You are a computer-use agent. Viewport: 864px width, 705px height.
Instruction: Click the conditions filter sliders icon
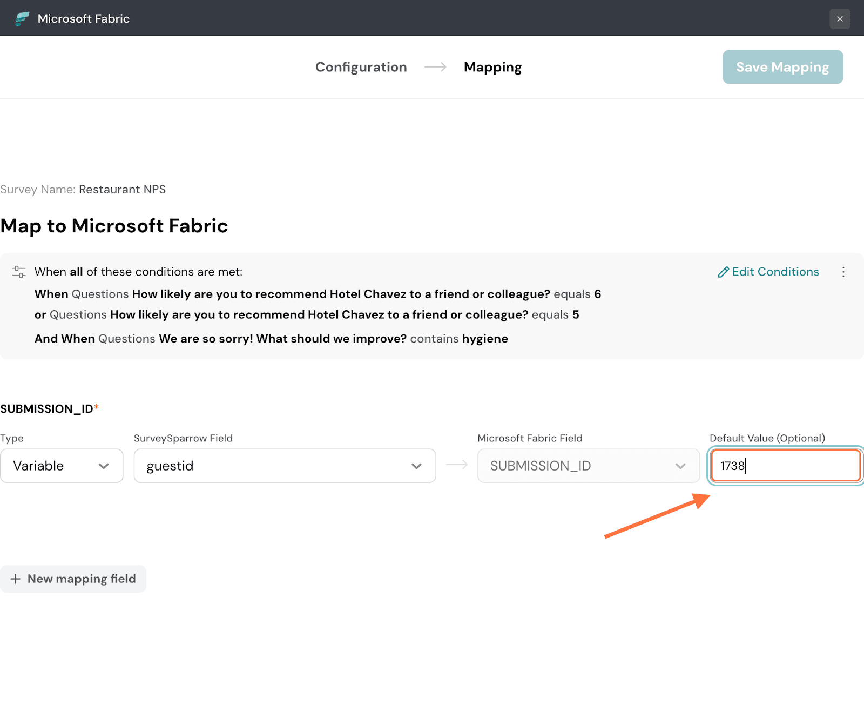19,272
